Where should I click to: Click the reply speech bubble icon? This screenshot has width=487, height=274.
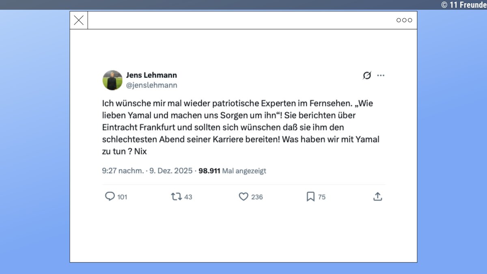click(110, 196)
